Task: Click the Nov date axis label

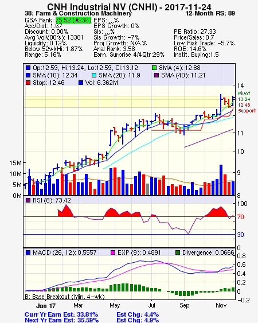Action: [x=221, y=305]
